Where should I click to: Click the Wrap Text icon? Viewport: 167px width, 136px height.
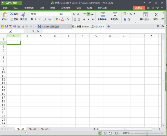pos(115,14)
